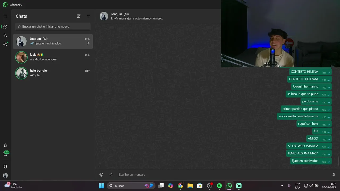The height and width of the screenshot is (191, 340).
Task: Open the Calls icon in sidebar
Action: click(5, 36)
